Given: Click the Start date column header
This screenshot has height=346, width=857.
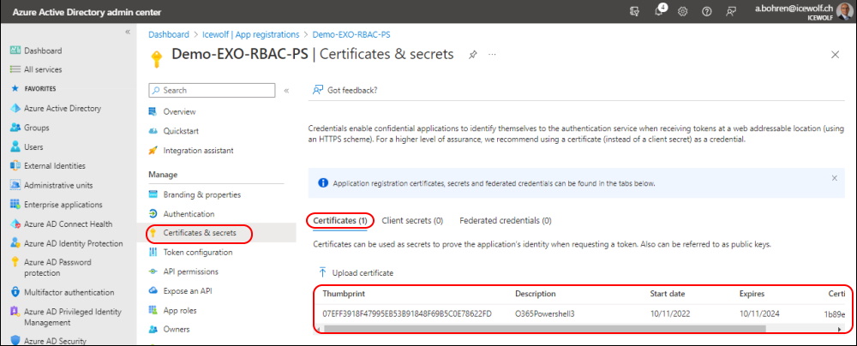Looking at the screenshot, I should tap(668, 294).
